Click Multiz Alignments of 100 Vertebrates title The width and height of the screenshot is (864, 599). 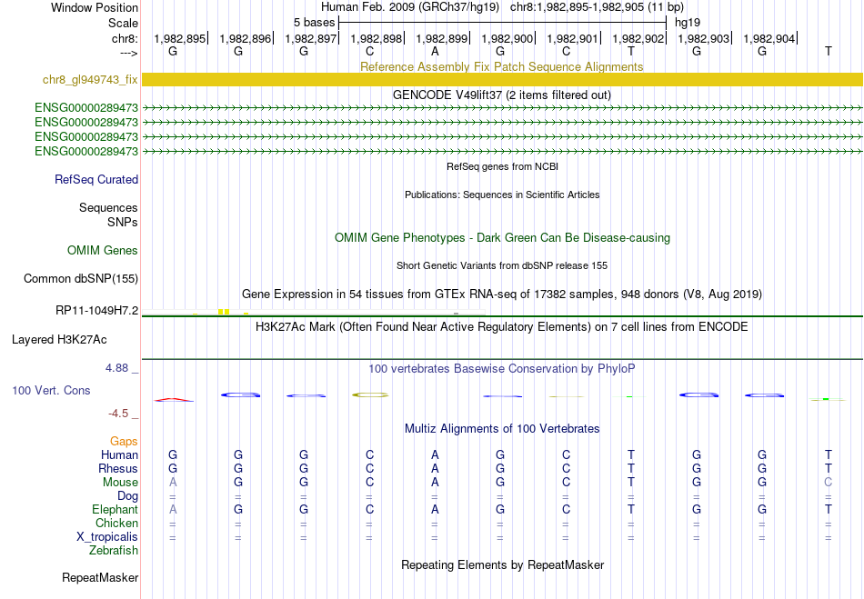click(502, 428)
